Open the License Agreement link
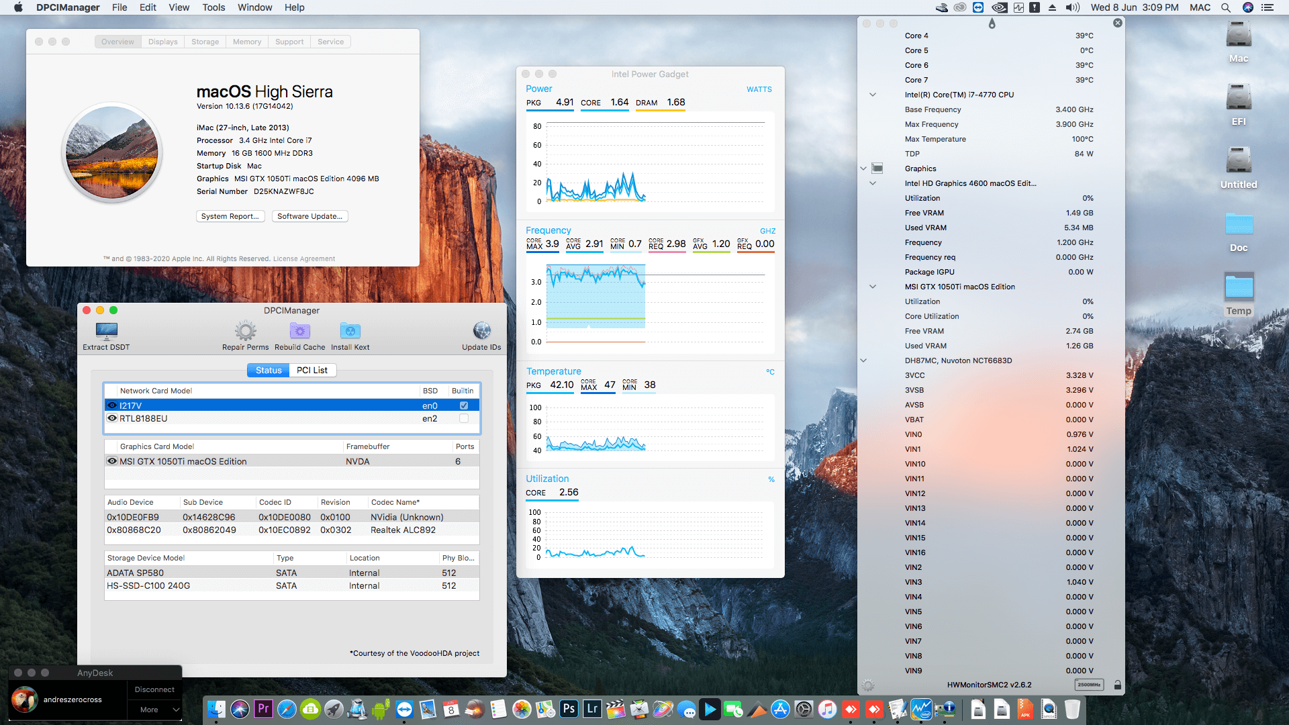This screenshot has width=1289, height=725. pyautogui.click(x=304, y=258)
